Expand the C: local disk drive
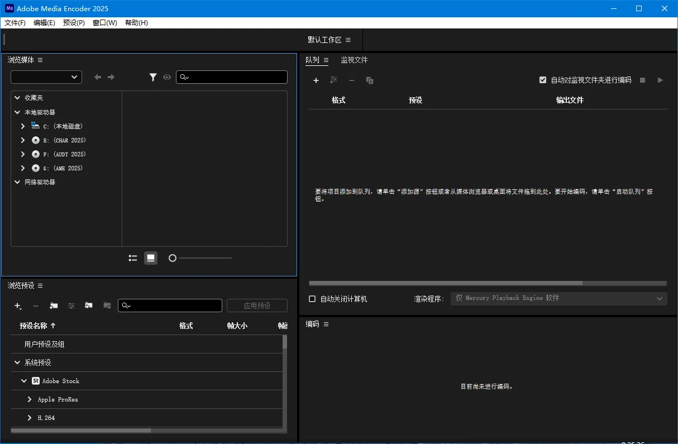Viewport: 678px width, 444px height. click(x=22, y=126)
